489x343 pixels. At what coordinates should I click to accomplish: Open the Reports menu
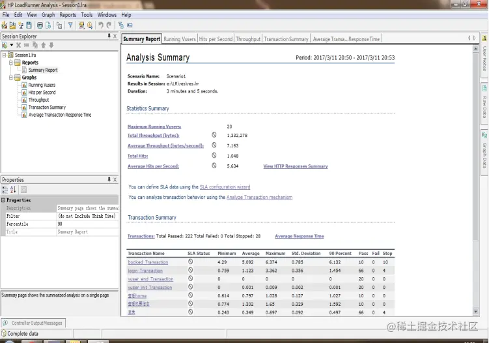pos(68,15)
